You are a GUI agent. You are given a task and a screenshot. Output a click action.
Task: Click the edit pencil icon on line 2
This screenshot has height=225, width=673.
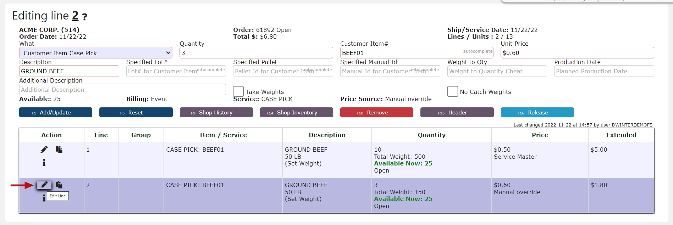pyautogui.click(x=44, y=185)
